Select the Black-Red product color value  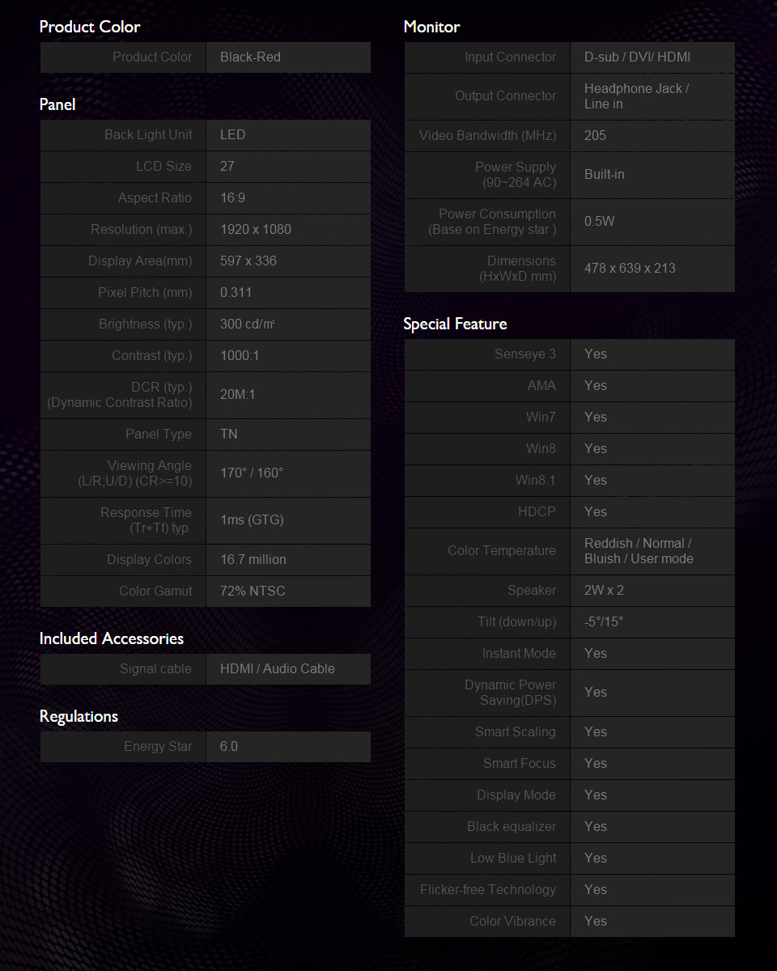[250, 57]
